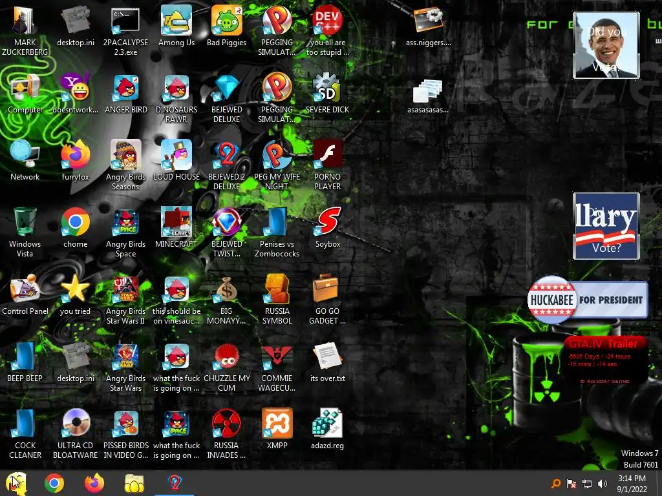Select 'this should be on vinesauc...' icon
This screenshot has height=496, width=662.
pyautogui.click(x=176, y=300)
